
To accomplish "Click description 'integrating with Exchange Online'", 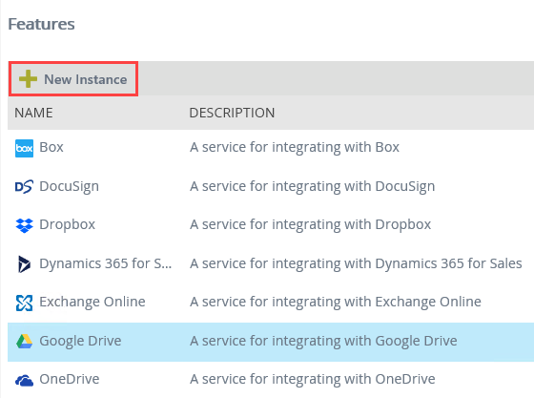I will (x=336, y=302).
